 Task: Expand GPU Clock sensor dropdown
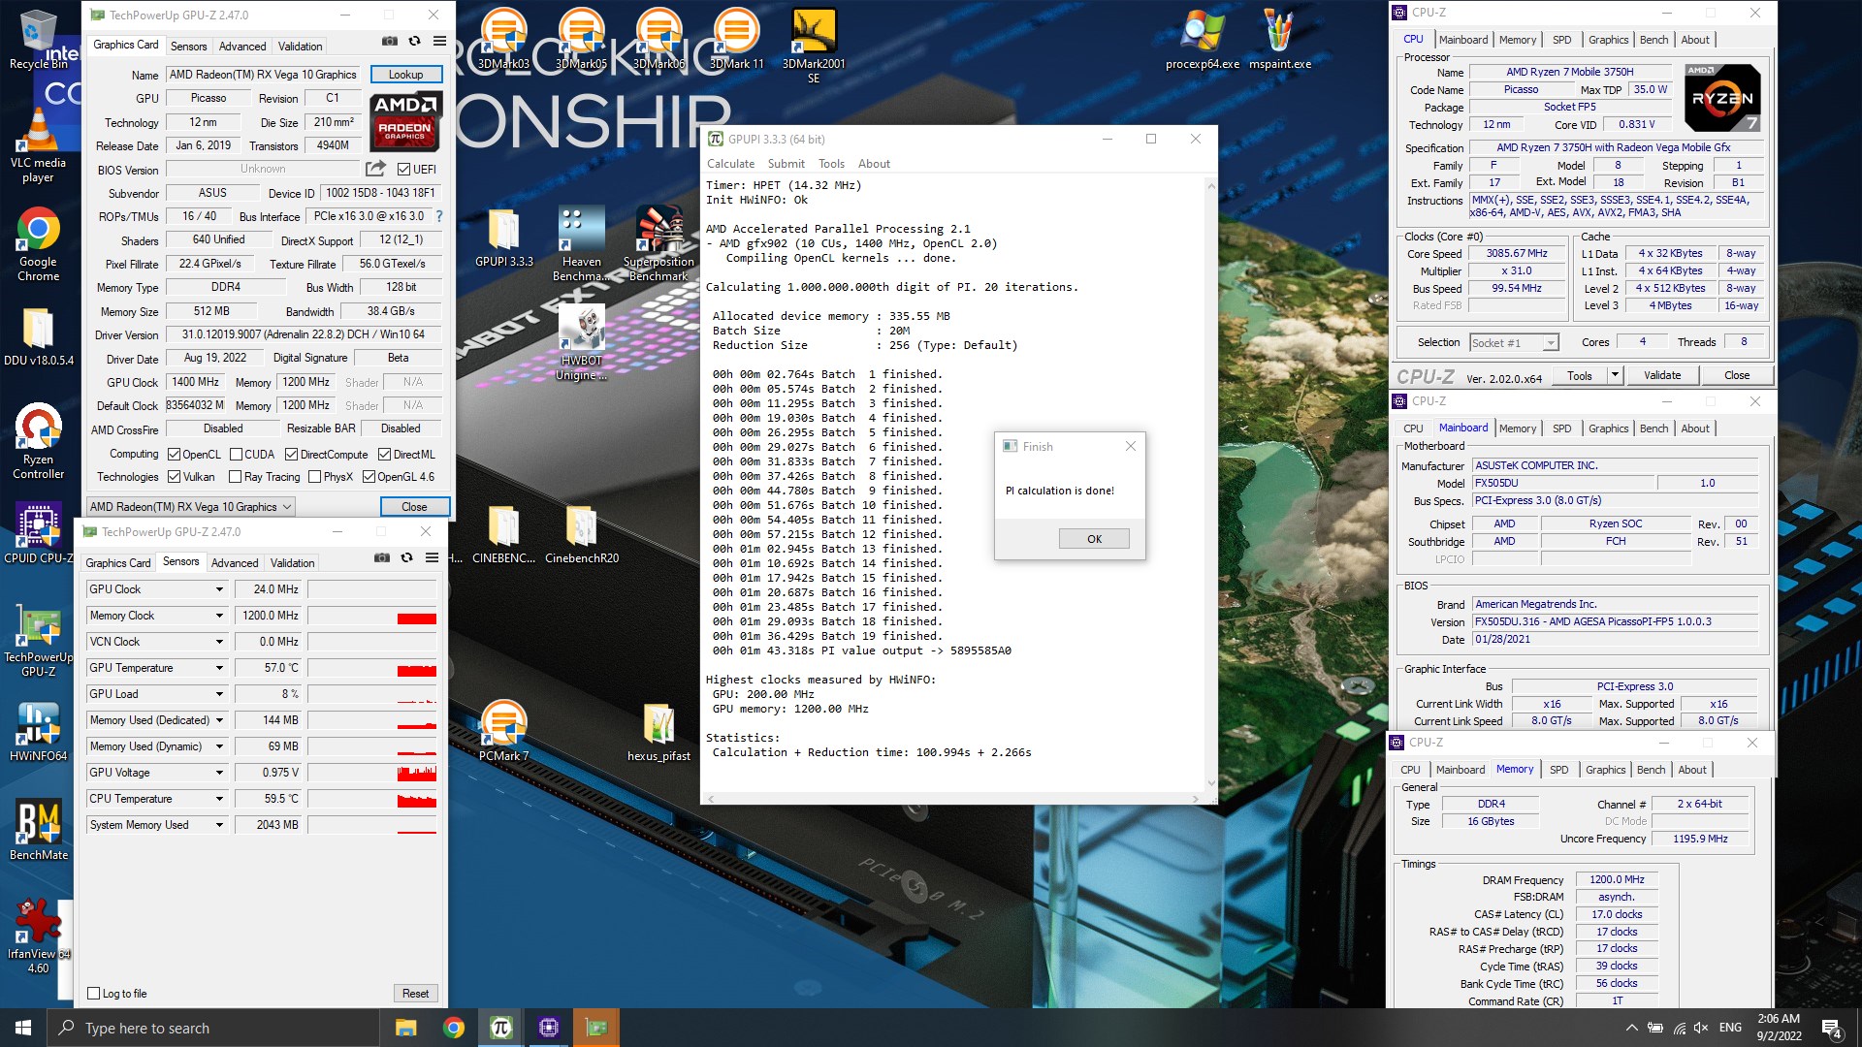[219, 589]
